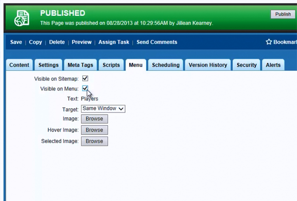Switch to the Content tab
The image size is (297, 201).
point(19,65)
